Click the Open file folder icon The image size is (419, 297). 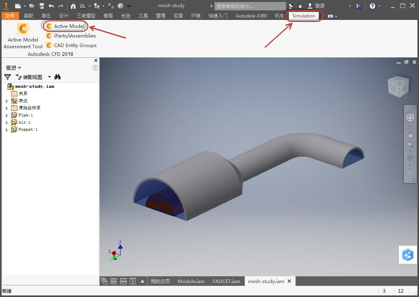32,6
